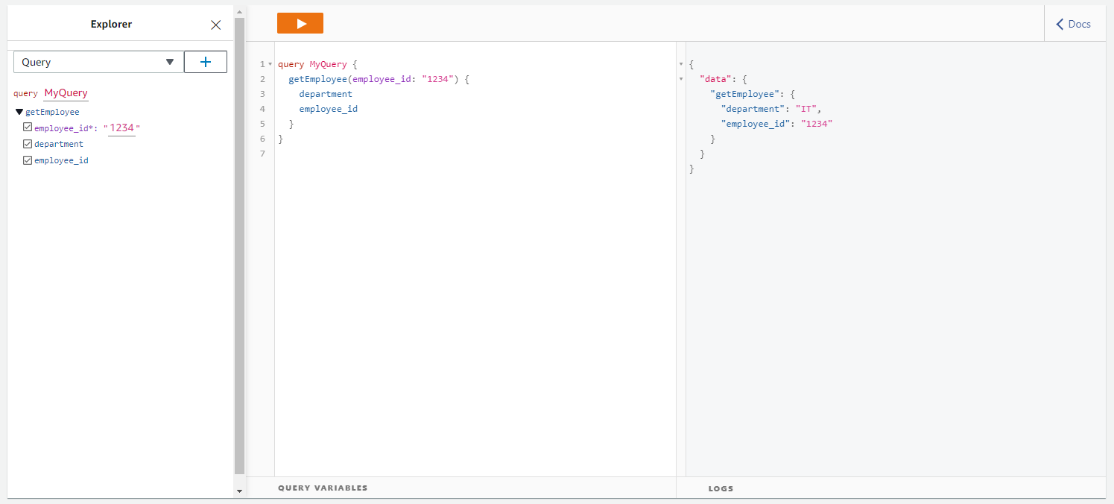Fold the top-level JSON result arrow
Screen dimensions: 1114x504
(x=681, y=65)
